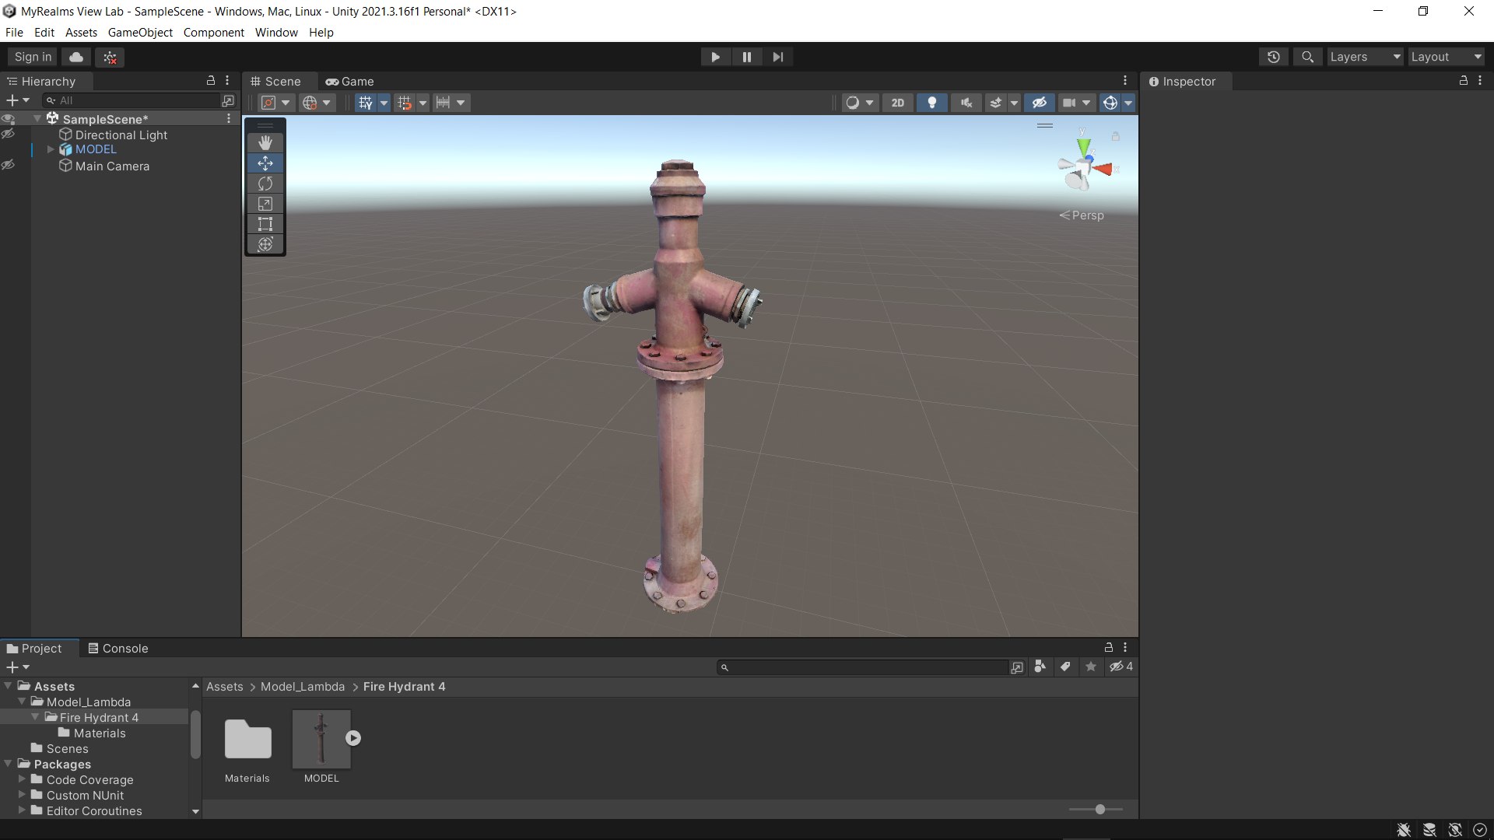Open Layers dropdown

pos(1365,57)
